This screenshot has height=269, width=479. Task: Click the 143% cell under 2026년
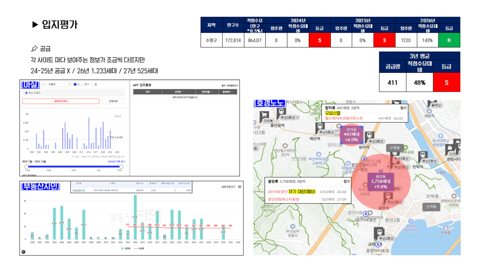pyautogui.click(x=427, y=40)
